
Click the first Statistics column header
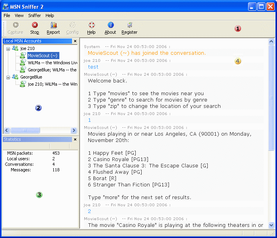[26, 146]
